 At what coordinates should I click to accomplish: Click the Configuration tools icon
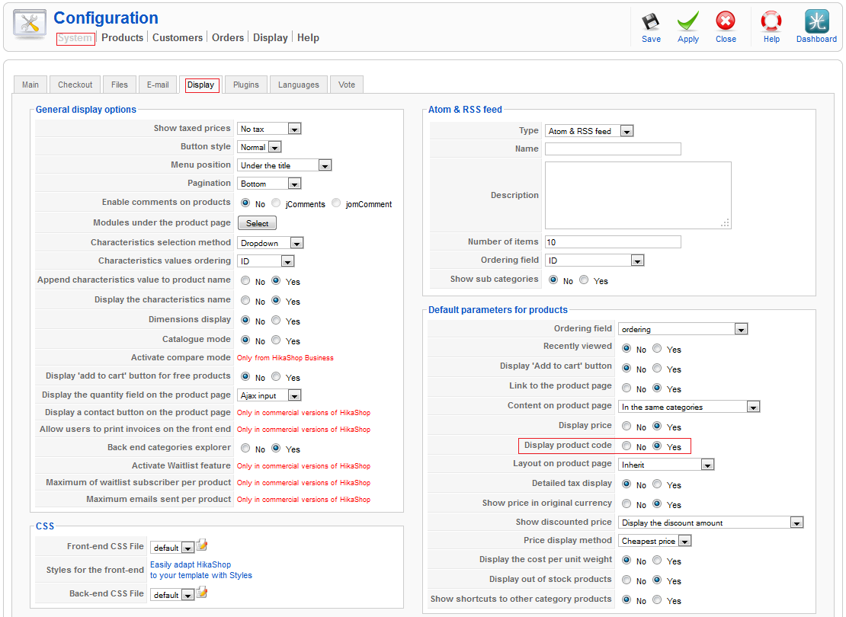[x=30, y=24]
